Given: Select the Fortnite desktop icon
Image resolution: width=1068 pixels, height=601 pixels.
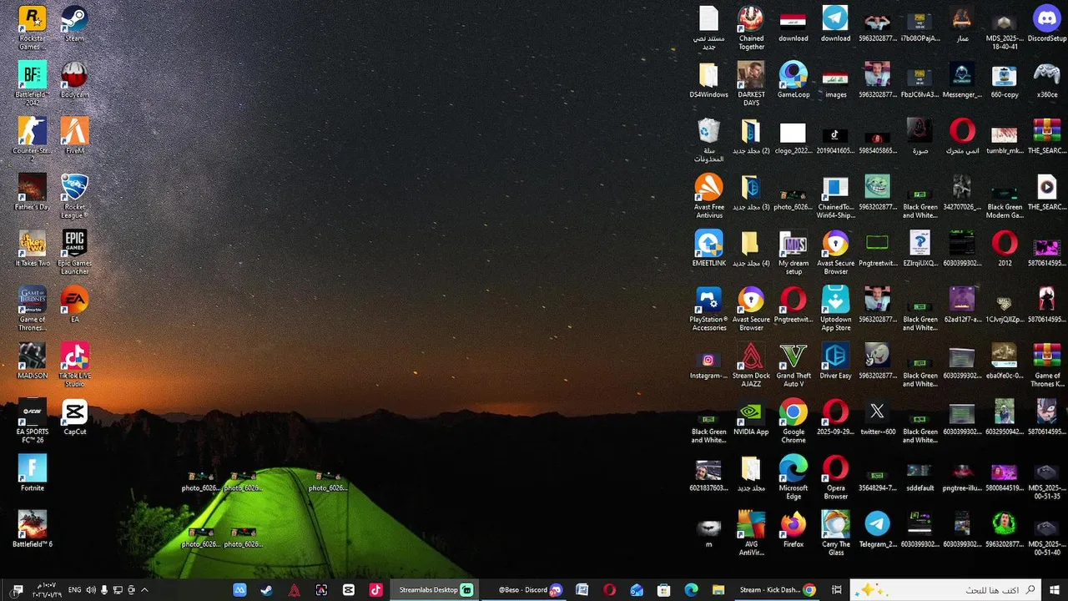Looking at the screenshot, I should (33, 473).
